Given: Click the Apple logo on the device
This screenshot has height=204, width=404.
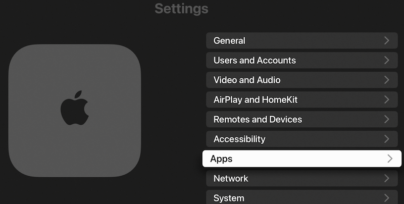Looking at the screenshot, I should point(75,108).
